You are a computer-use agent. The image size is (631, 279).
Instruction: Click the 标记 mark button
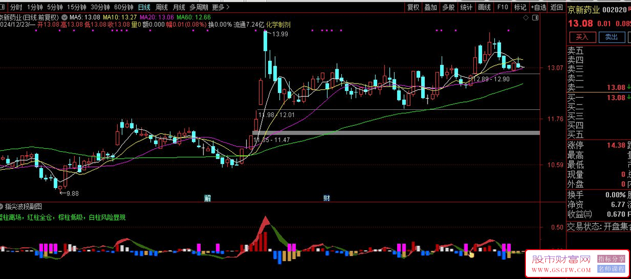pos(520,7)
